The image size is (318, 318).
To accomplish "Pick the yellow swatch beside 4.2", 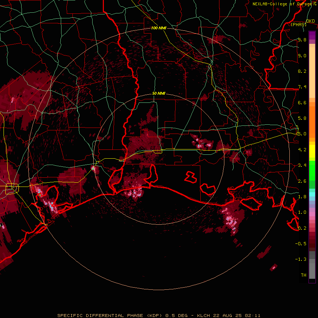I will [312, 151].
